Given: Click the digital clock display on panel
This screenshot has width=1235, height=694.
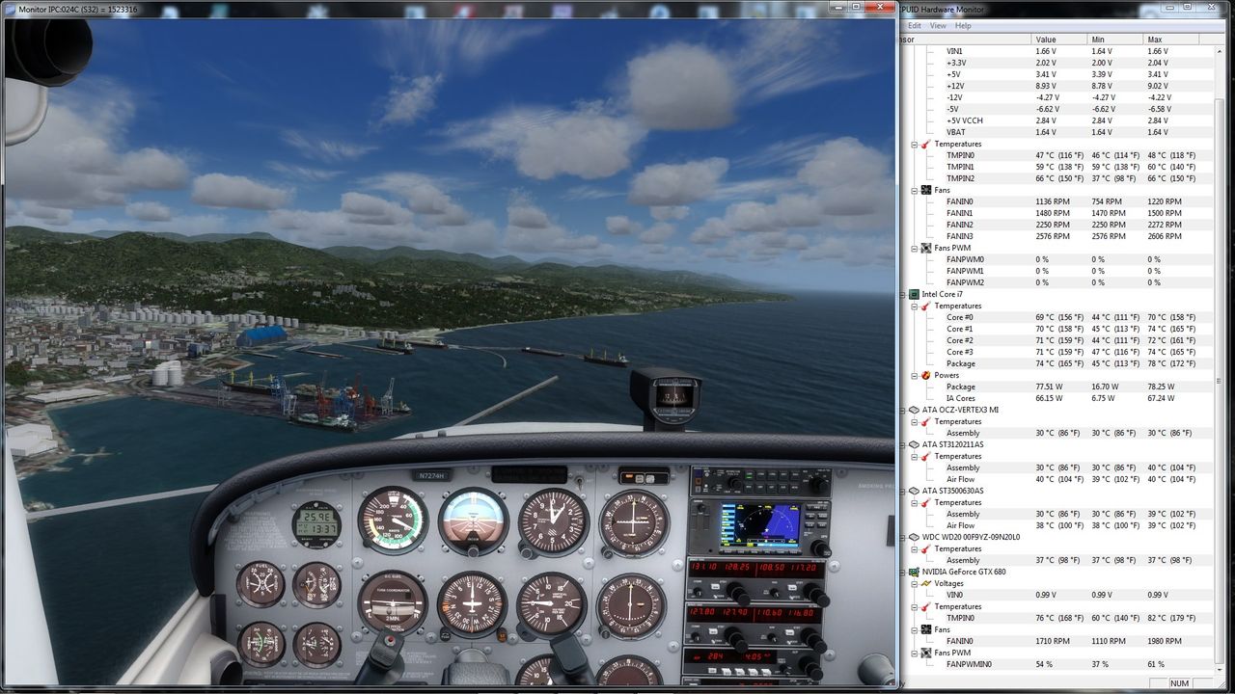Looking at the screenshot, I should (x=316, y=524).
